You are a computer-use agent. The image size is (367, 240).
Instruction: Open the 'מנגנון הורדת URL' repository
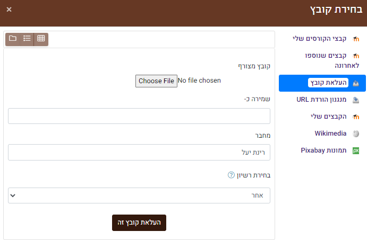tap(321, 100)
